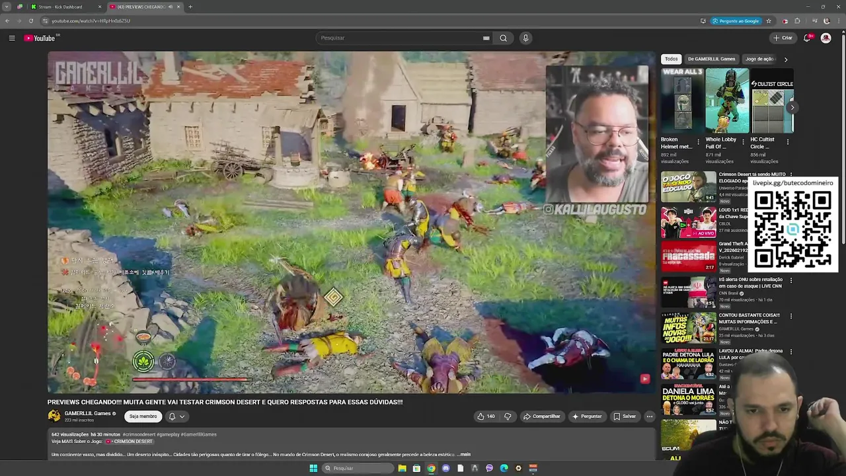Click Pergunte ao Google button
Screen dimensions: 846x476
[x=736, y=20]
